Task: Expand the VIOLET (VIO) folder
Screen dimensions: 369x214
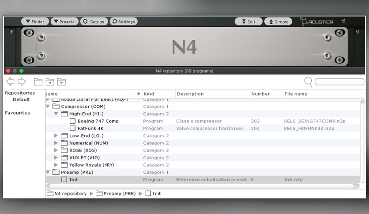Action: tap(56, 157)
